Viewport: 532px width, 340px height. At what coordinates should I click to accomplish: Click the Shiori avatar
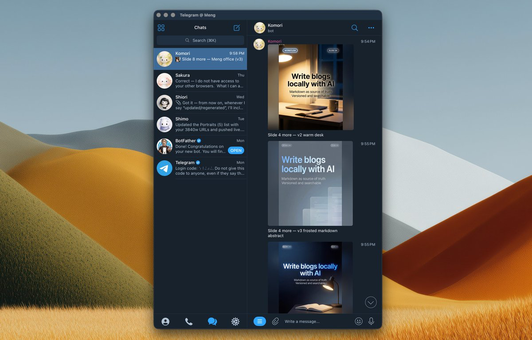click(164, 103)
